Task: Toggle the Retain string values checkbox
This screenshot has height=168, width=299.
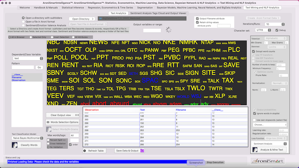Action: pos(197,22)
